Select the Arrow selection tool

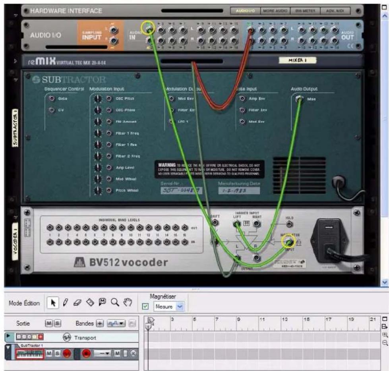coord(53,303)
